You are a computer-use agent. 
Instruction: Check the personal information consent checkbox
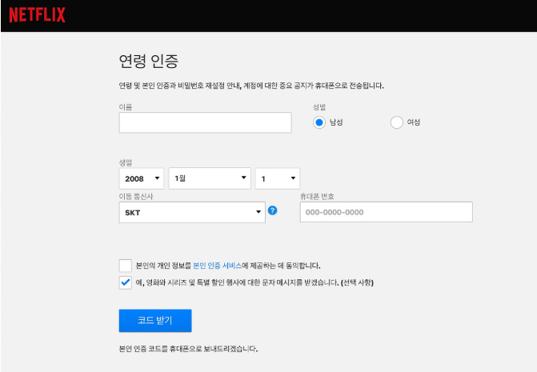click(x=126, y=266)
